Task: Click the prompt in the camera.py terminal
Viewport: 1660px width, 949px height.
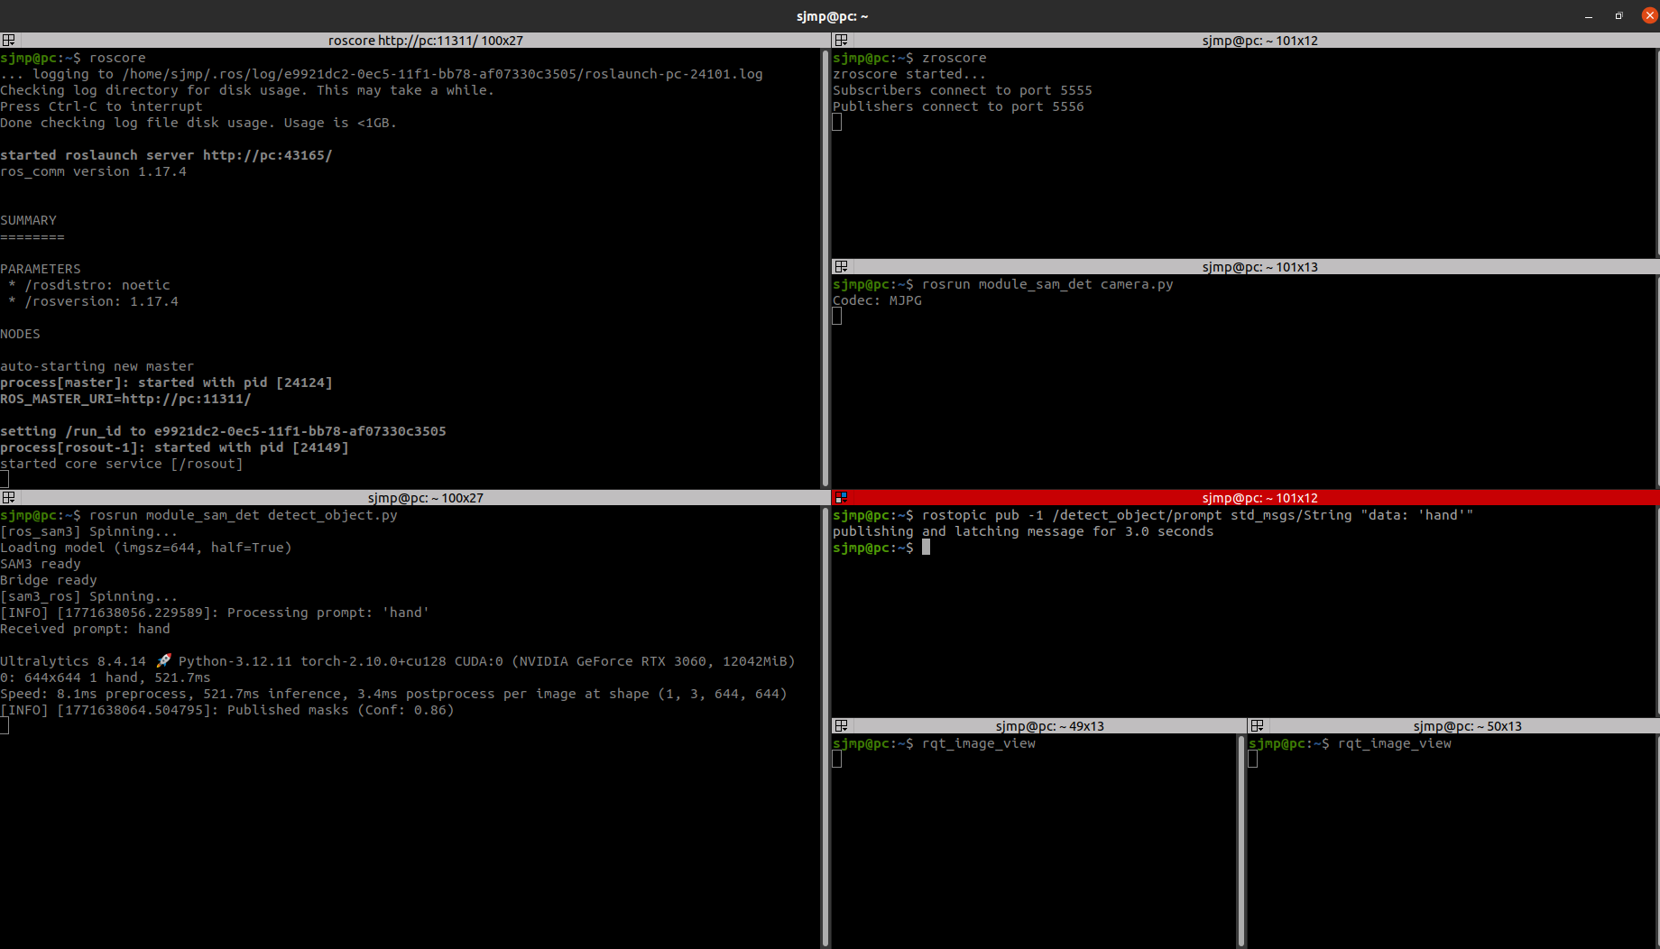Action: 836,316
